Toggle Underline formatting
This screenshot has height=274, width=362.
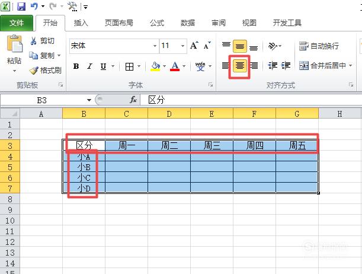(103, 66)
